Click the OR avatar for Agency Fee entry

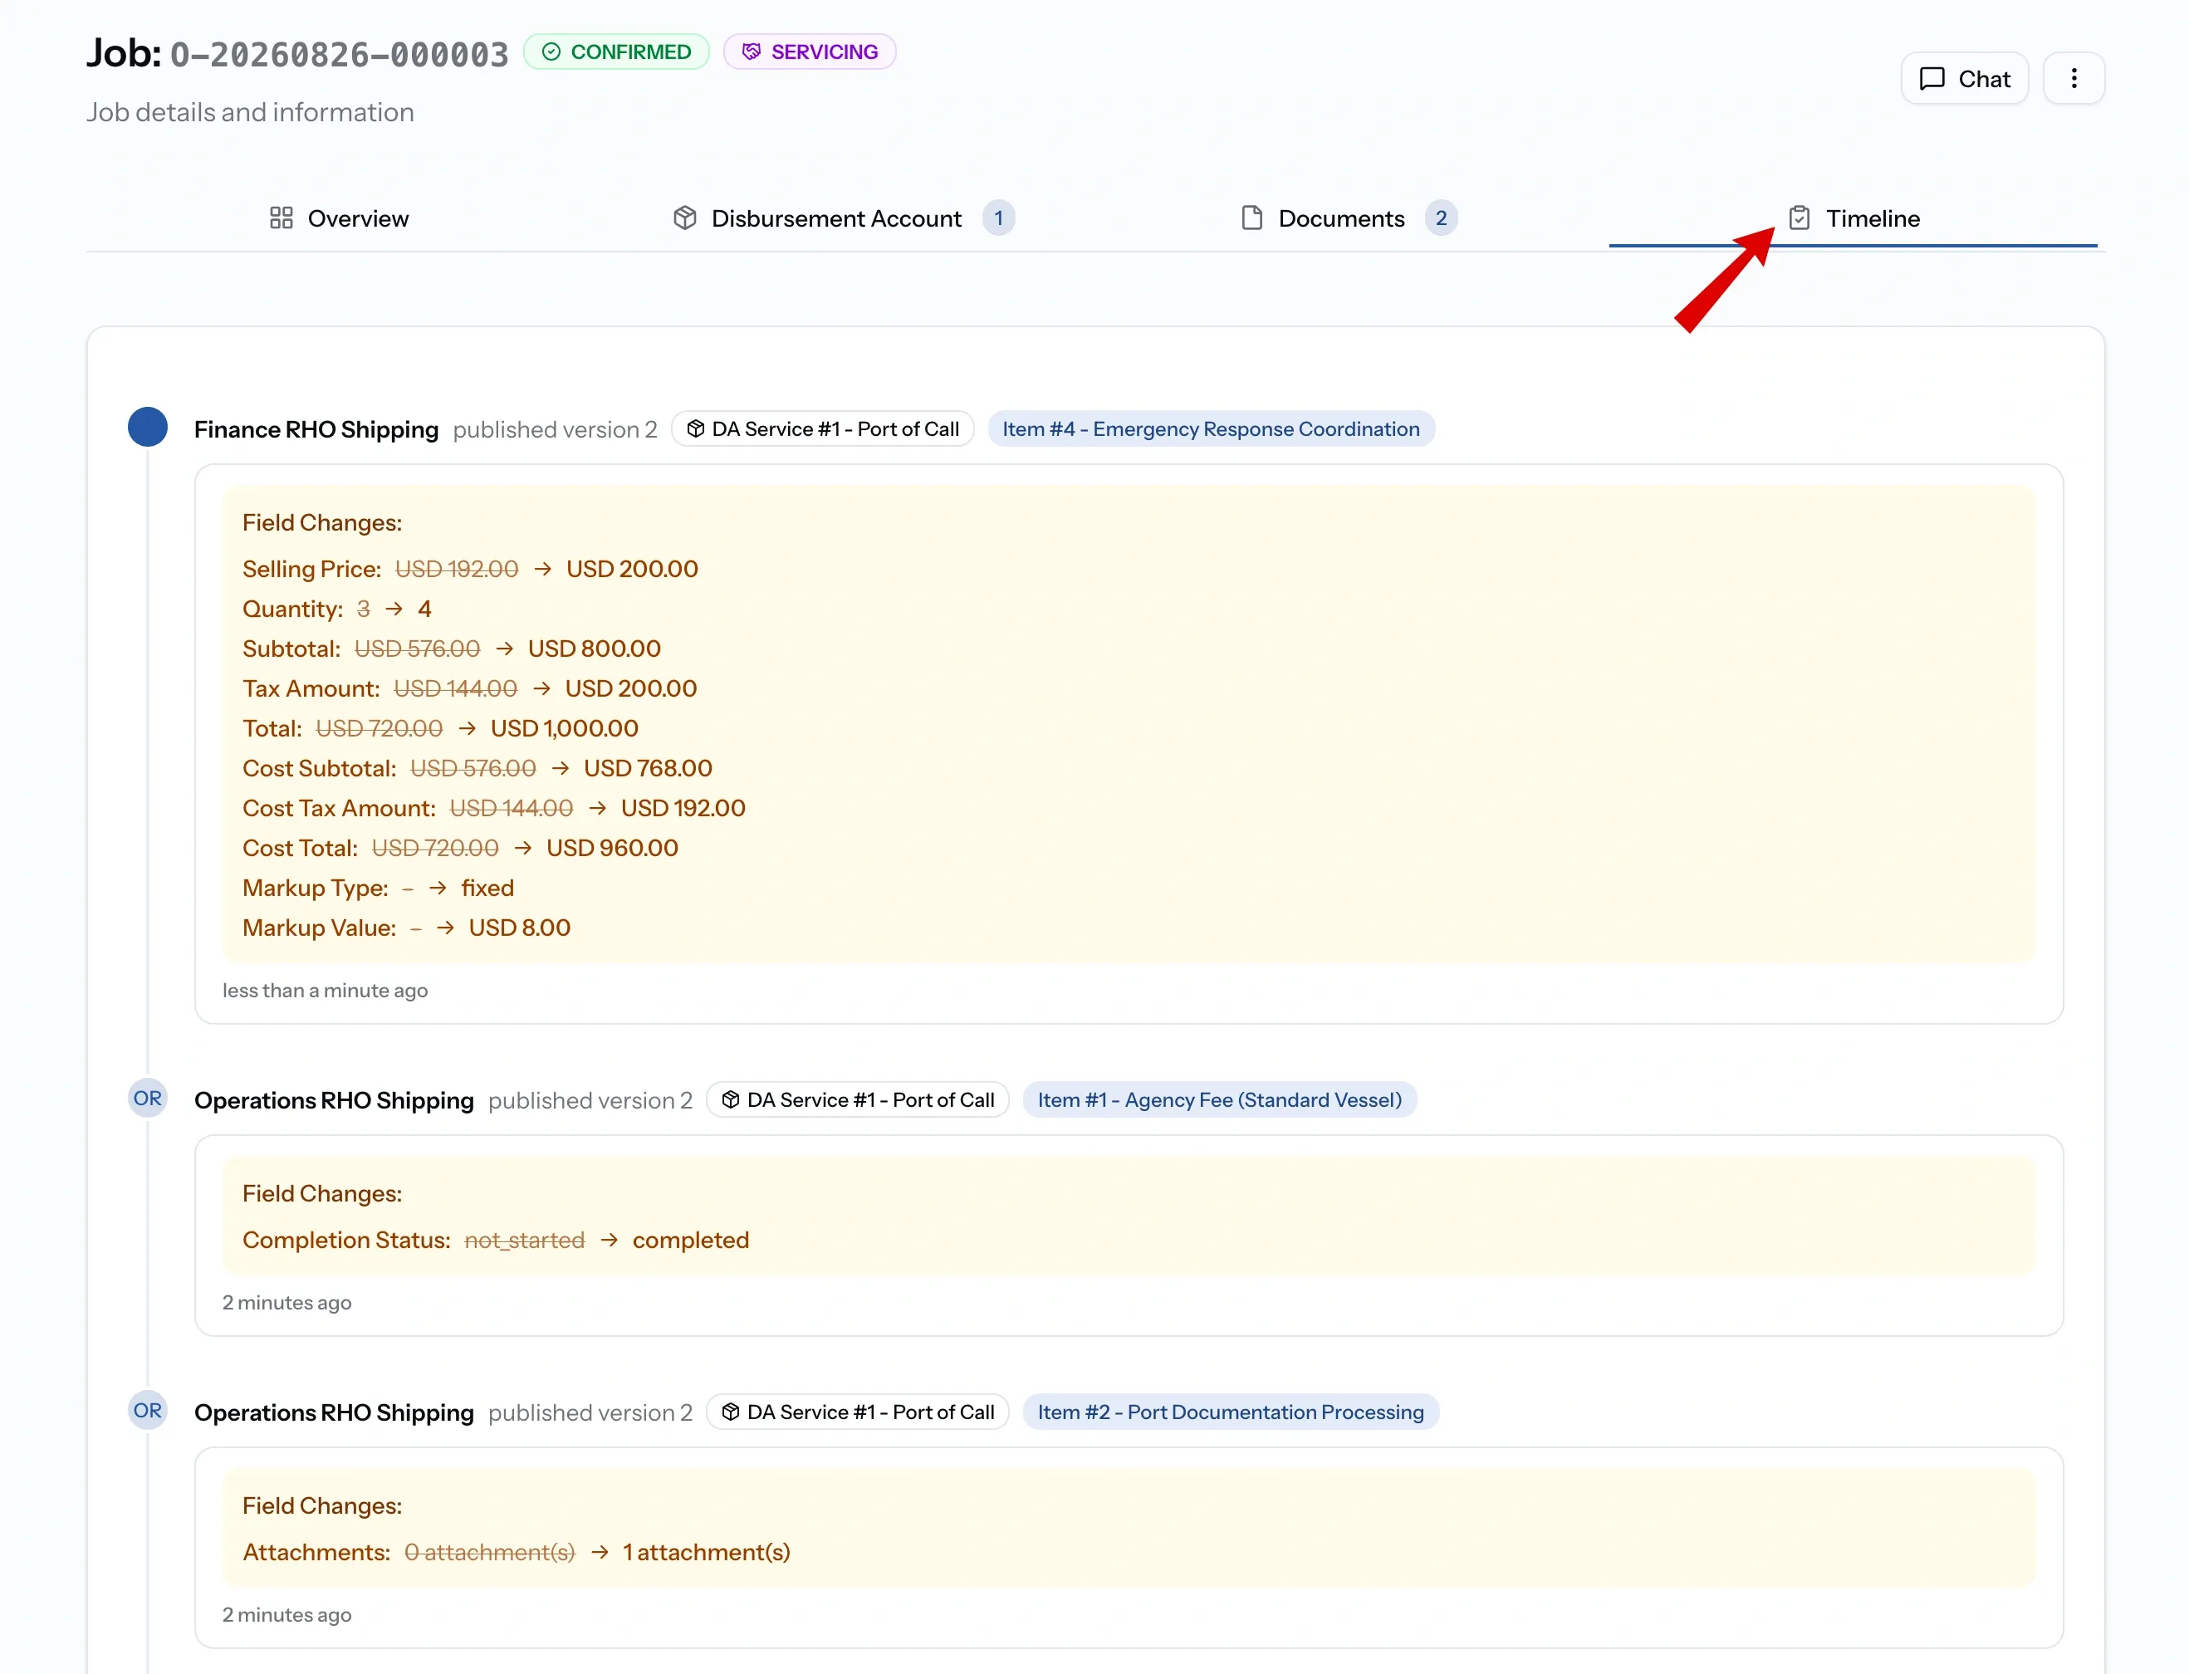pyautogui.click(x=148, y=1098)
